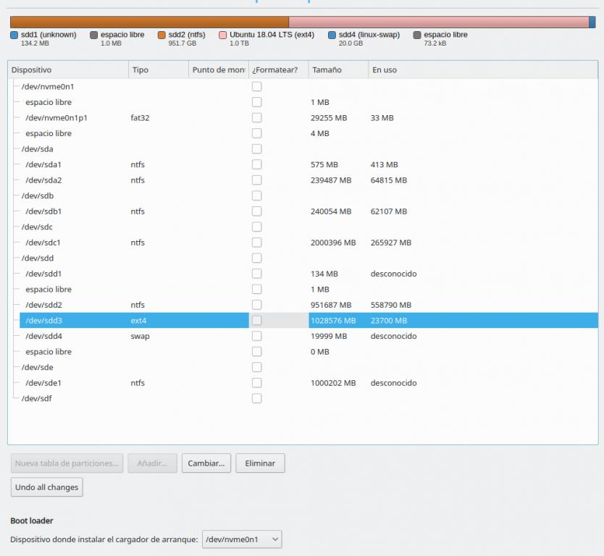Click the Ubuntu 18.04 LTS pink legend swatch
This screenshot has height=556, width=604.
pyautogui.click(x=223, y=35)
